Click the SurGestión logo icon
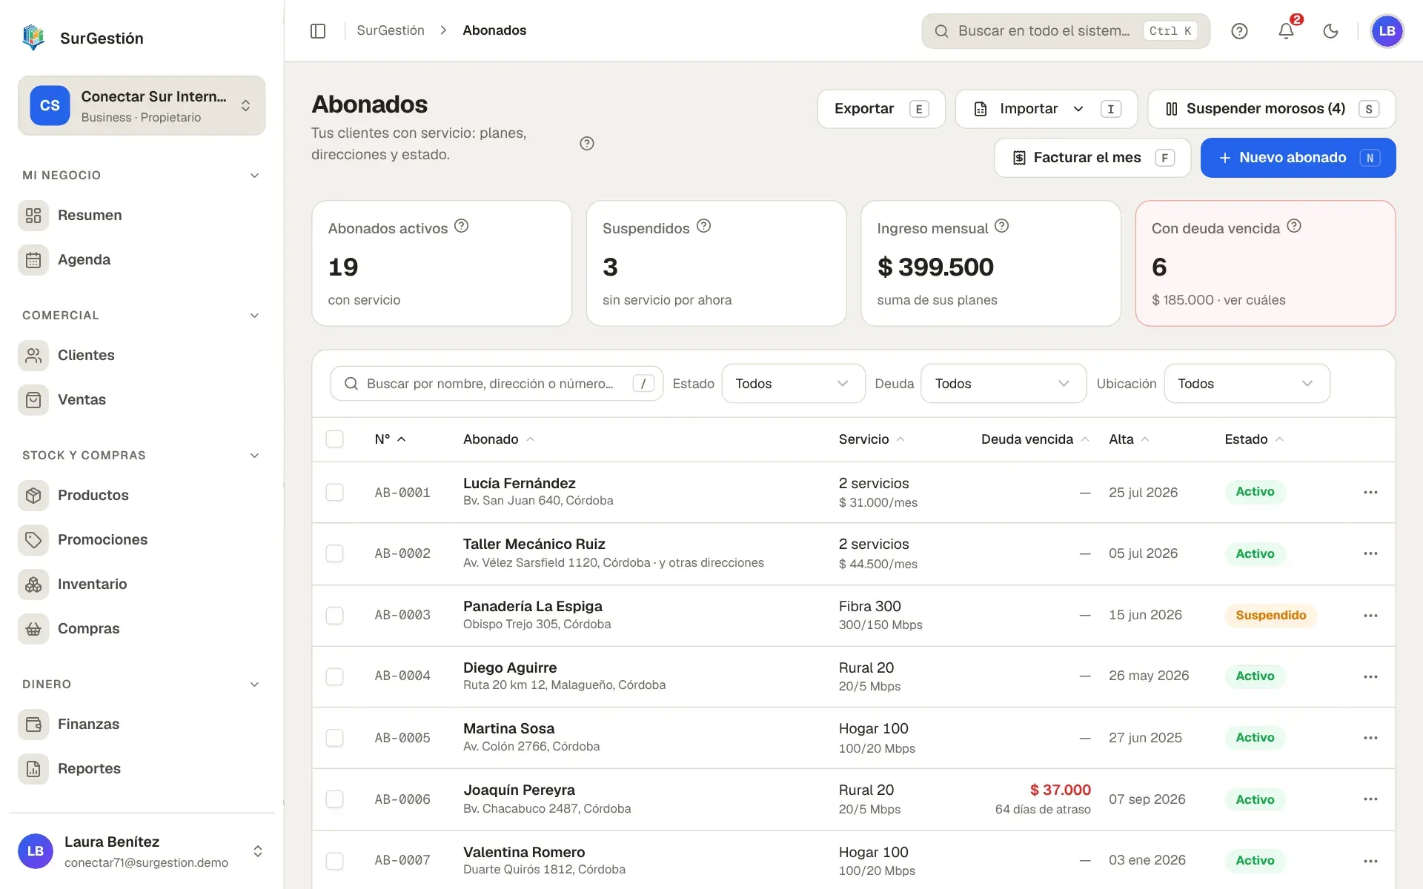 [x=33, y=37]
